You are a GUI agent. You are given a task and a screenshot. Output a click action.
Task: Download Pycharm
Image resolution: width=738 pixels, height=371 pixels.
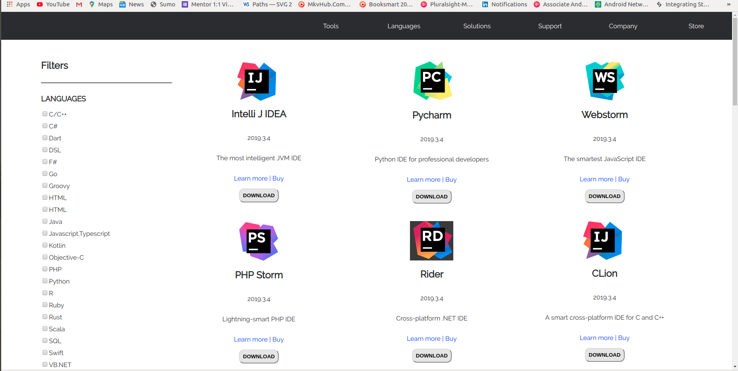click(x=432, y=197)
